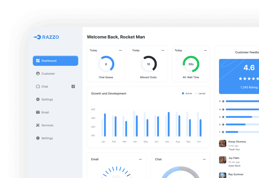Viewport: 259px width, 178px height.
Task: Click the Jan active bar in chart
Action: point(105,125)
